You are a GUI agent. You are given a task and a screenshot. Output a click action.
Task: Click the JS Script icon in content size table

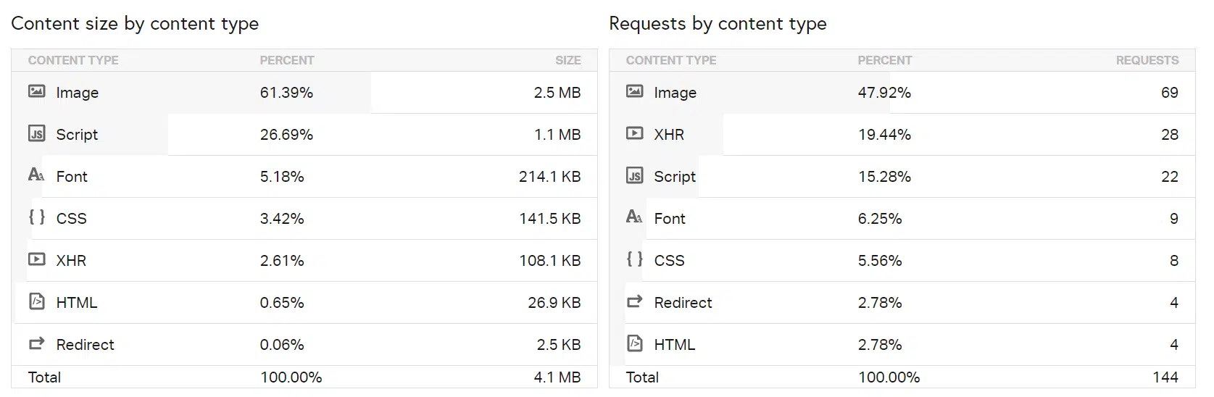(x=36, y=133)
